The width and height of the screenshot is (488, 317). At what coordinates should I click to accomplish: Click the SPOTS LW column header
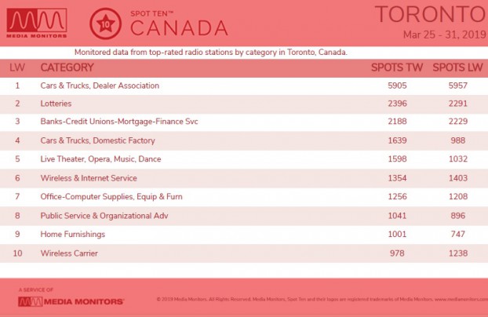(457, 67)
